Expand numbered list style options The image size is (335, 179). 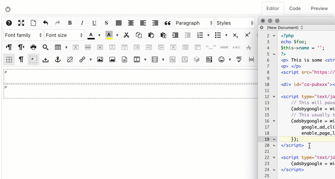point(208,35)
